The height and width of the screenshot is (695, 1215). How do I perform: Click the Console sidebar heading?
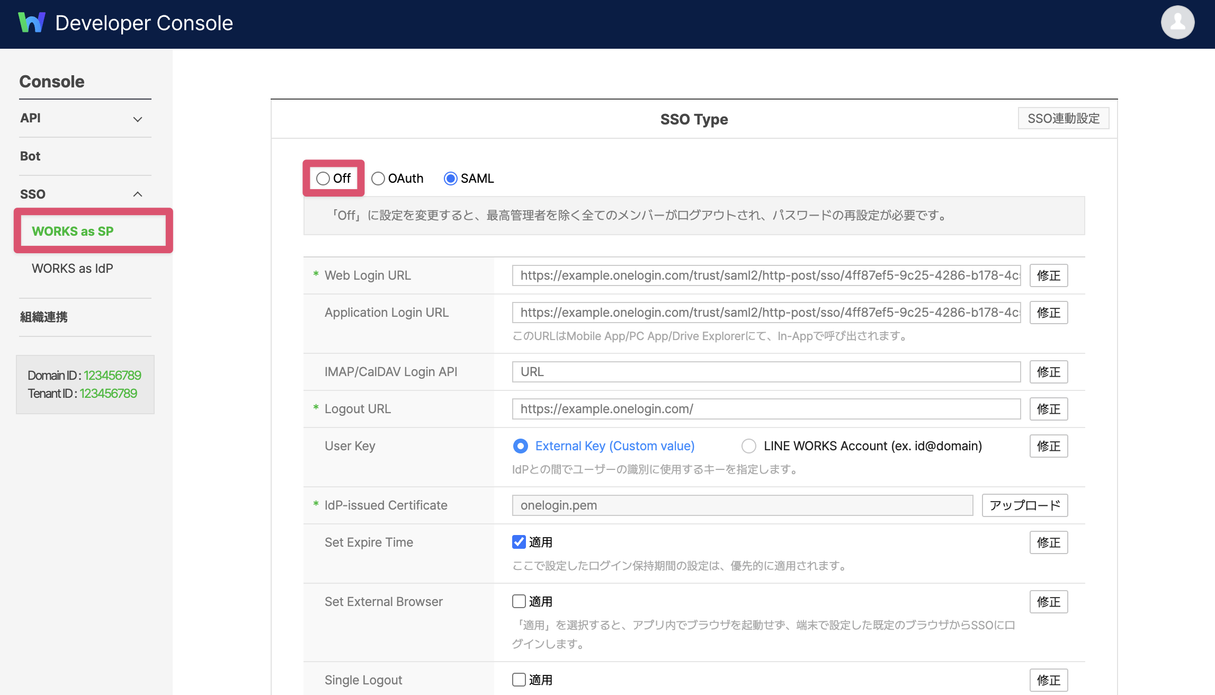52,82
